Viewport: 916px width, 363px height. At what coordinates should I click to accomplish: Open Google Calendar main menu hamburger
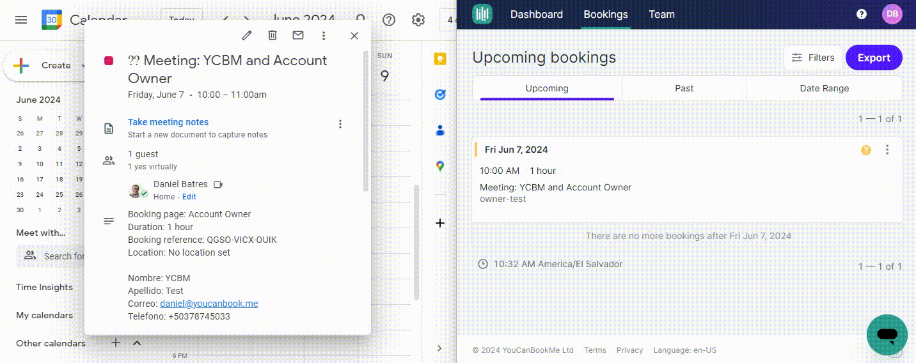pos(21,20)
